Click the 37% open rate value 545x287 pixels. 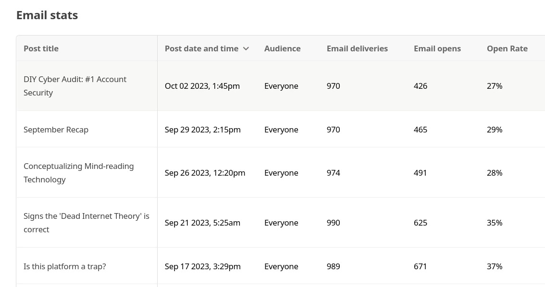[x=495, y=266]
